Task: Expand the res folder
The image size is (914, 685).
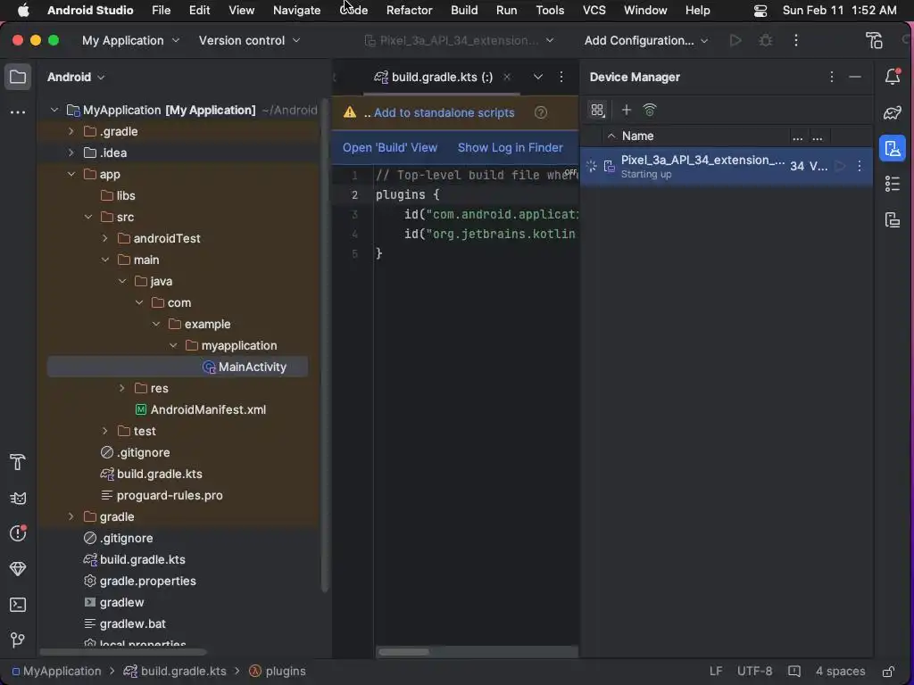Action: point(121,388)
